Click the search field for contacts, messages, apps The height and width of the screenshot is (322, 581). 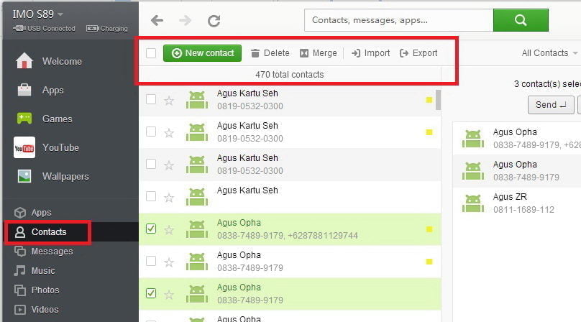click(x=398, y=20)
